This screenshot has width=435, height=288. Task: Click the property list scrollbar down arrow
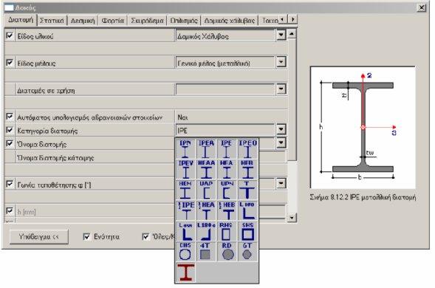pos(291,218)
